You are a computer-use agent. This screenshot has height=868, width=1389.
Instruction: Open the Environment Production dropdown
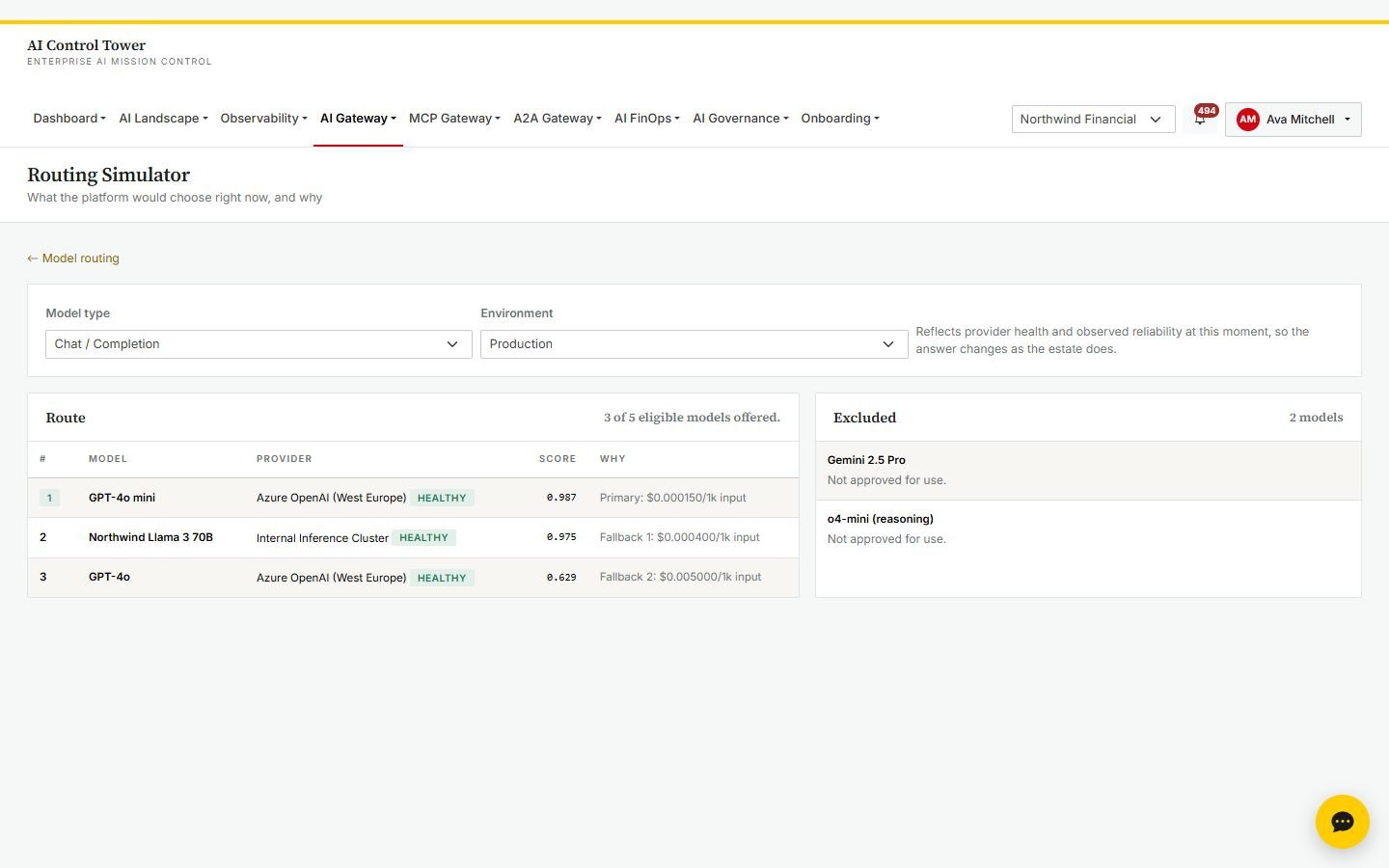694,344
